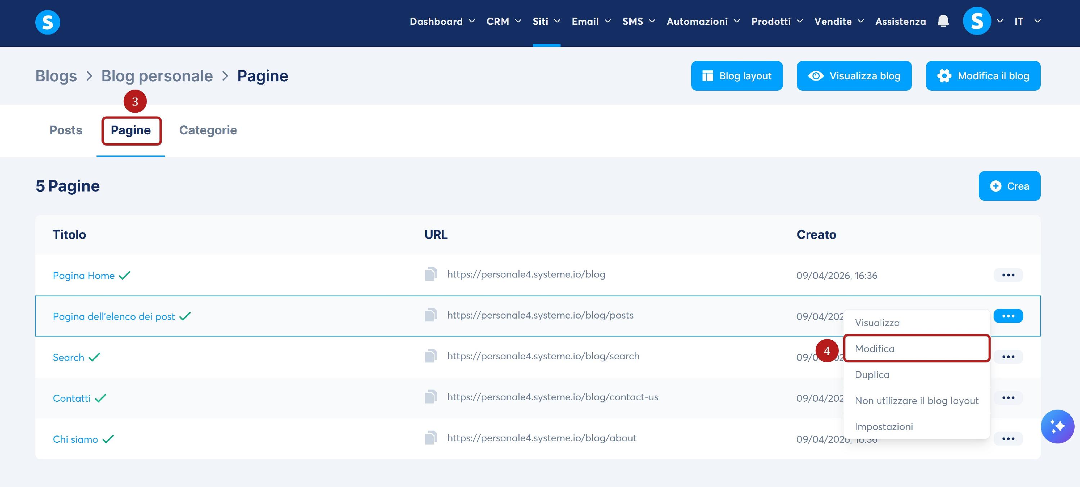Choose Duplica in the context menu

tap(917, 374)
